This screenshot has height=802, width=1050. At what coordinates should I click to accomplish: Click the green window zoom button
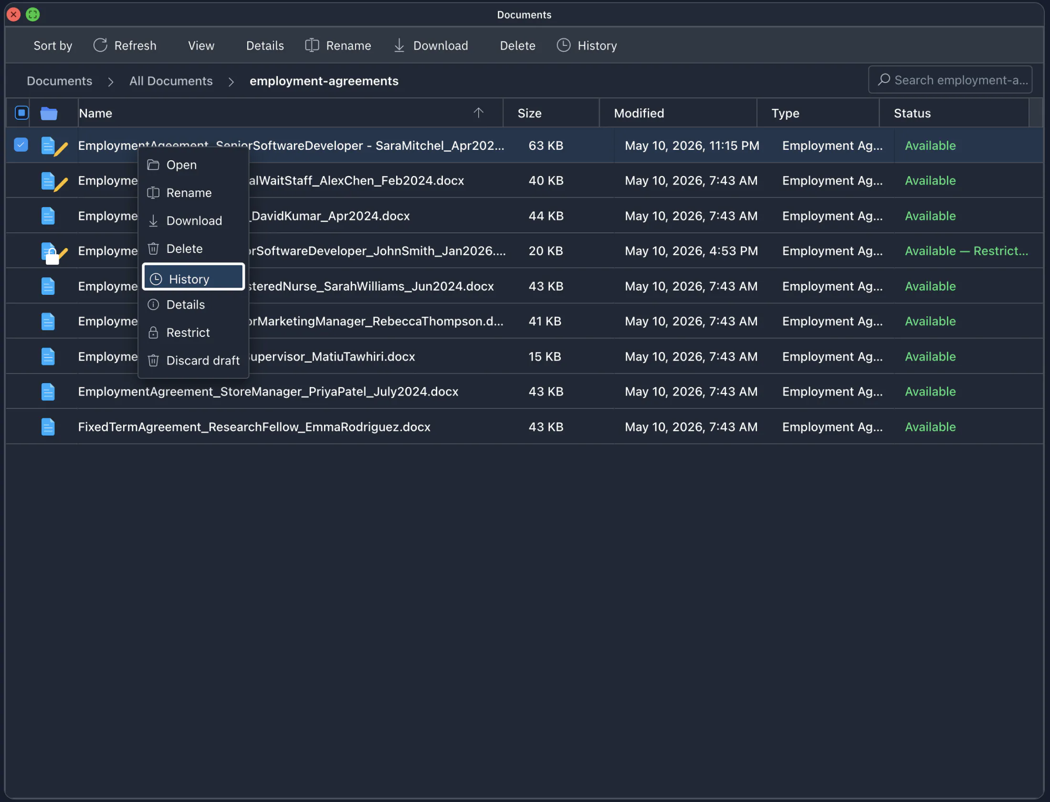(x=32, y=14)
